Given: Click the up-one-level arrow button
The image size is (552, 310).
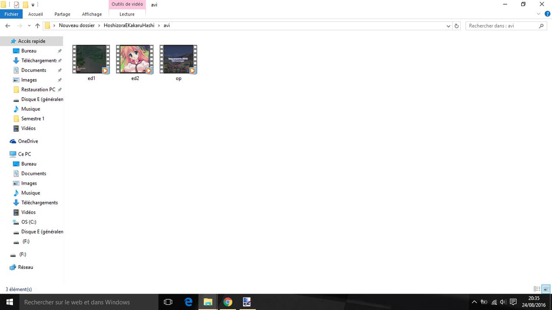Looking at the screenshot, I should [38, 26].
